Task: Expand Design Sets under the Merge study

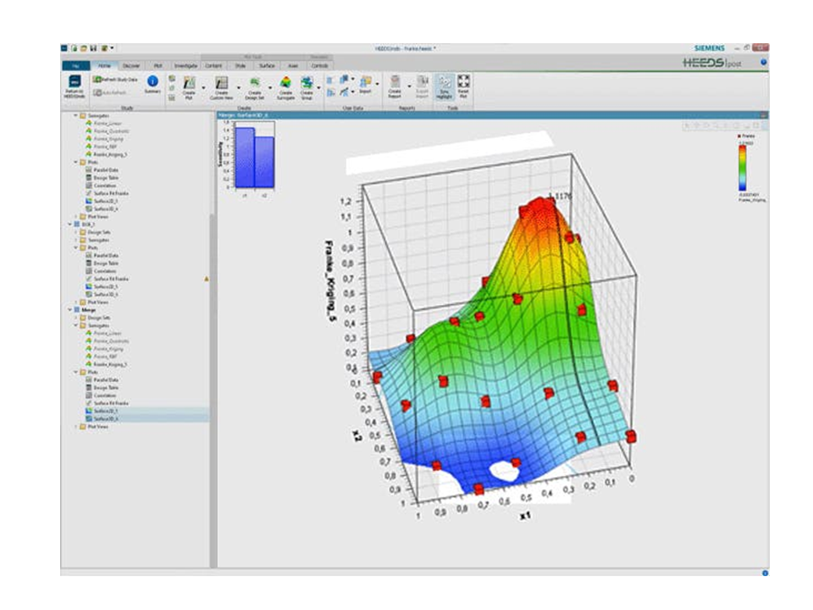Action: (75, 318)
